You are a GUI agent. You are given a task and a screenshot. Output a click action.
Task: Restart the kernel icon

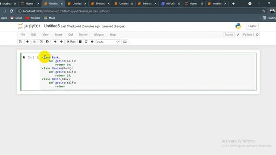click(x=86, y=42)
